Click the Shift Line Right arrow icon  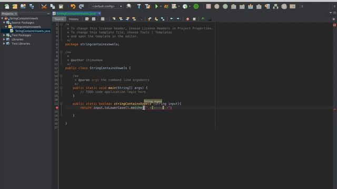click(x=178, y=19)
